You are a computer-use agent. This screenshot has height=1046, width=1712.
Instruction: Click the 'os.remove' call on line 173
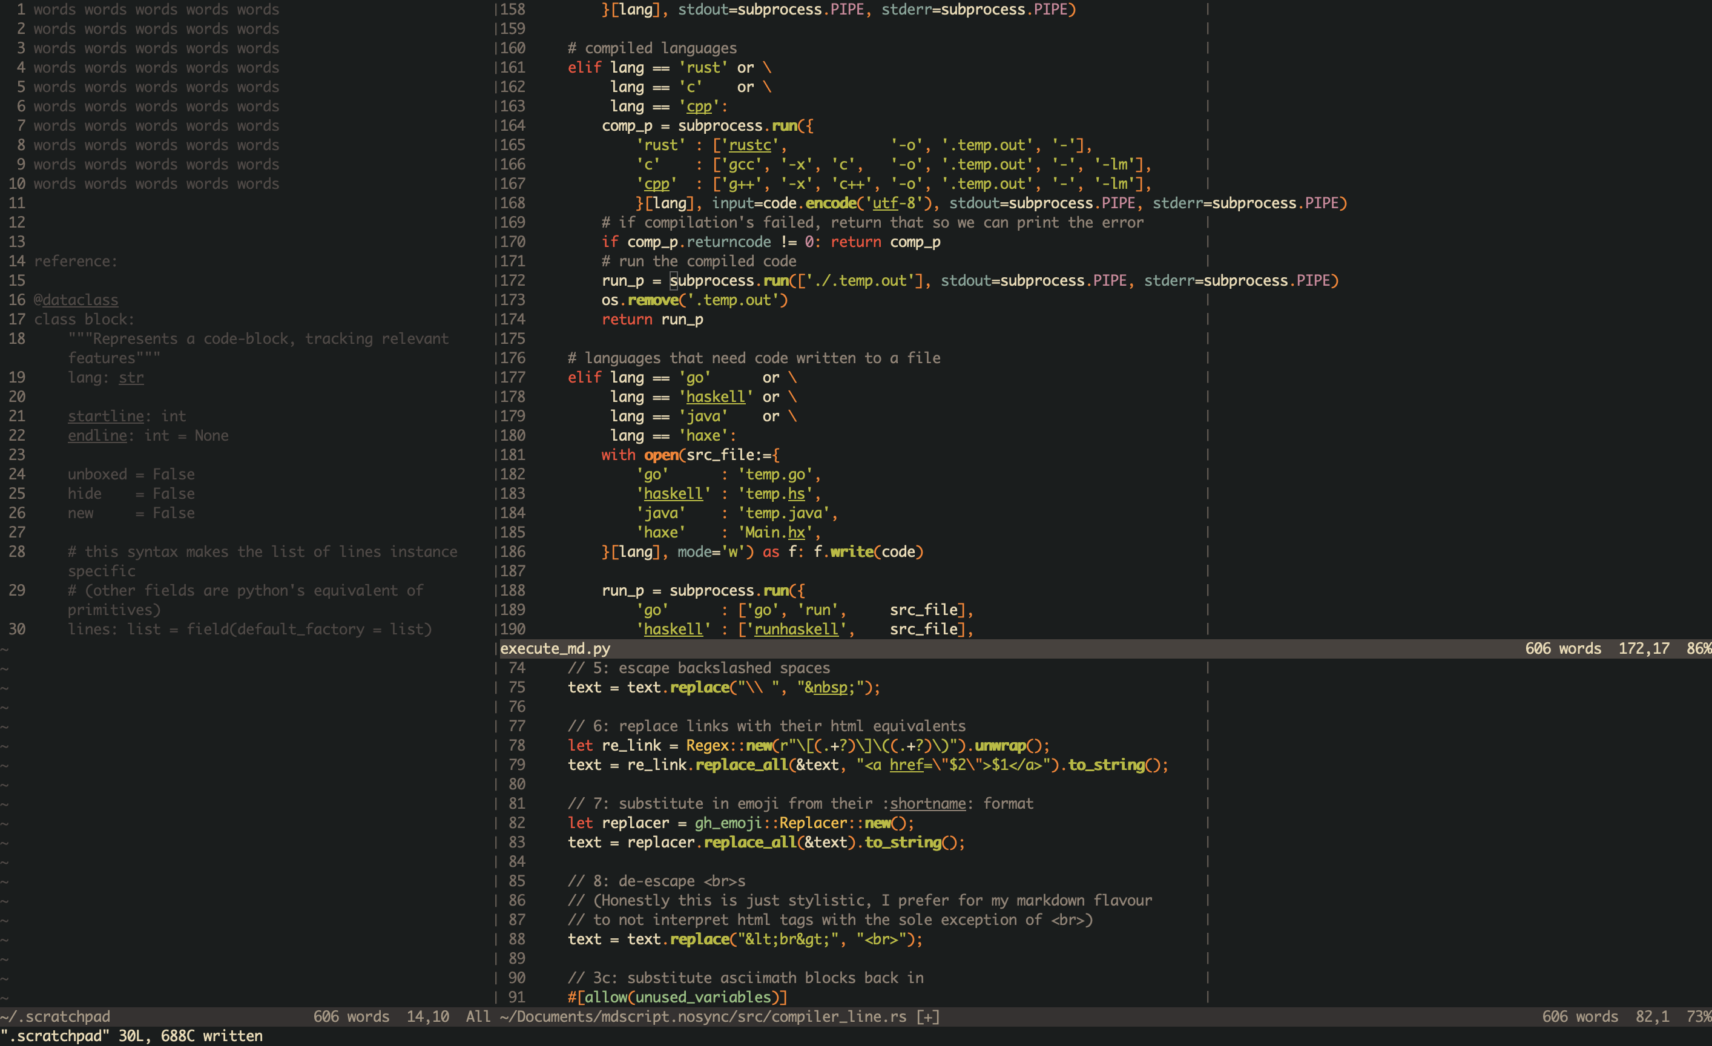pyautogui.click(x=639, y=300)
